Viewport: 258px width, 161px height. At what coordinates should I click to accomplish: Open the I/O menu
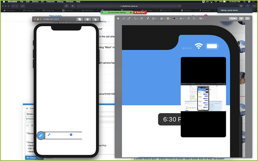[42, 1]
